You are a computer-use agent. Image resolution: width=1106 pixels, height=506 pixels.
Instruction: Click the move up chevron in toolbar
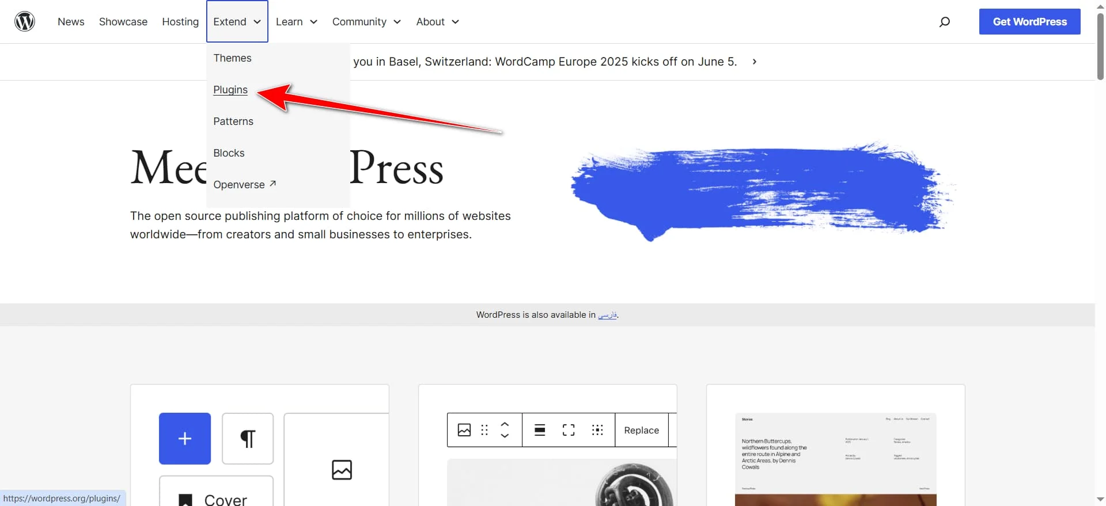[x=505, y=424]
